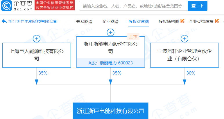Click the 35% share under 浙能电力

coord(117,73)
